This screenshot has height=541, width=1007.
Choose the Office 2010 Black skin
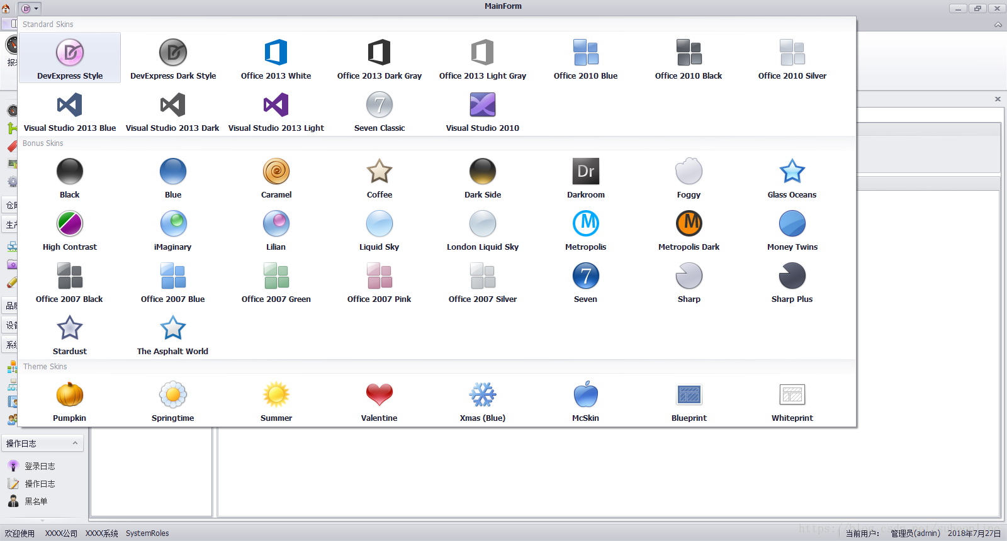(689, 58)
